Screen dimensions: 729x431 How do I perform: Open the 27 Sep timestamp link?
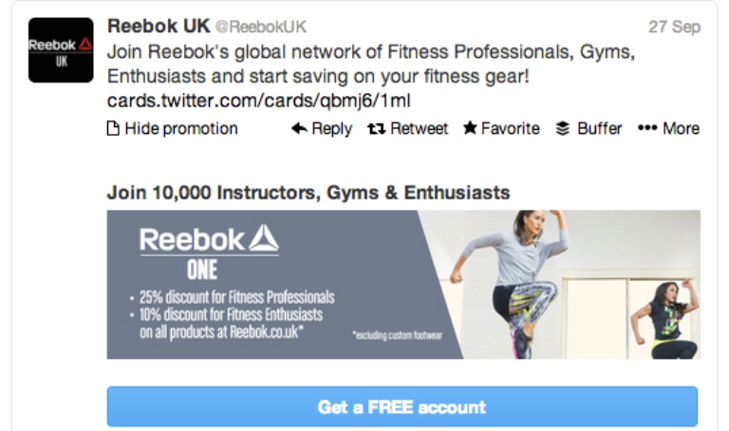[x=674, y=27]
